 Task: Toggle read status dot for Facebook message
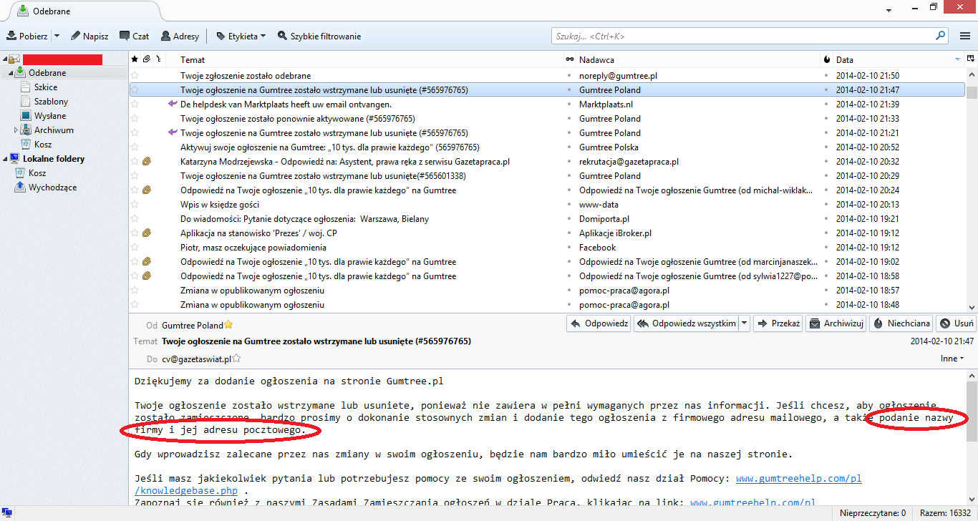coord(569,248)
